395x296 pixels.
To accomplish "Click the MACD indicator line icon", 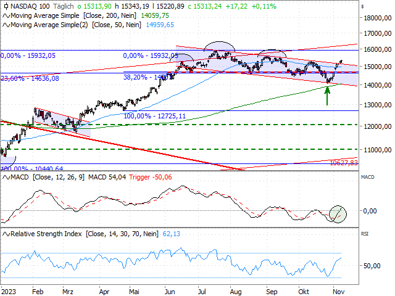I will (6, 178).
